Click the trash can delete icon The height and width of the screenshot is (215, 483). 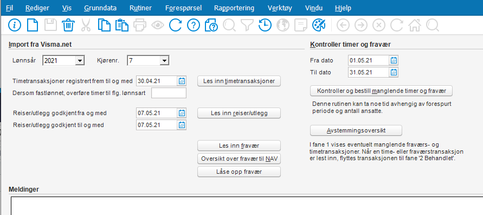[x=68, y=25]
